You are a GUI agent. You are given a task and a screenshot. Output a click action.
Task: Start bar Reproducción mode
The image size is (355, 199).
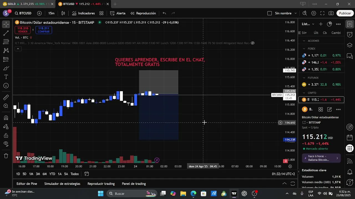(x=143, y=13)
